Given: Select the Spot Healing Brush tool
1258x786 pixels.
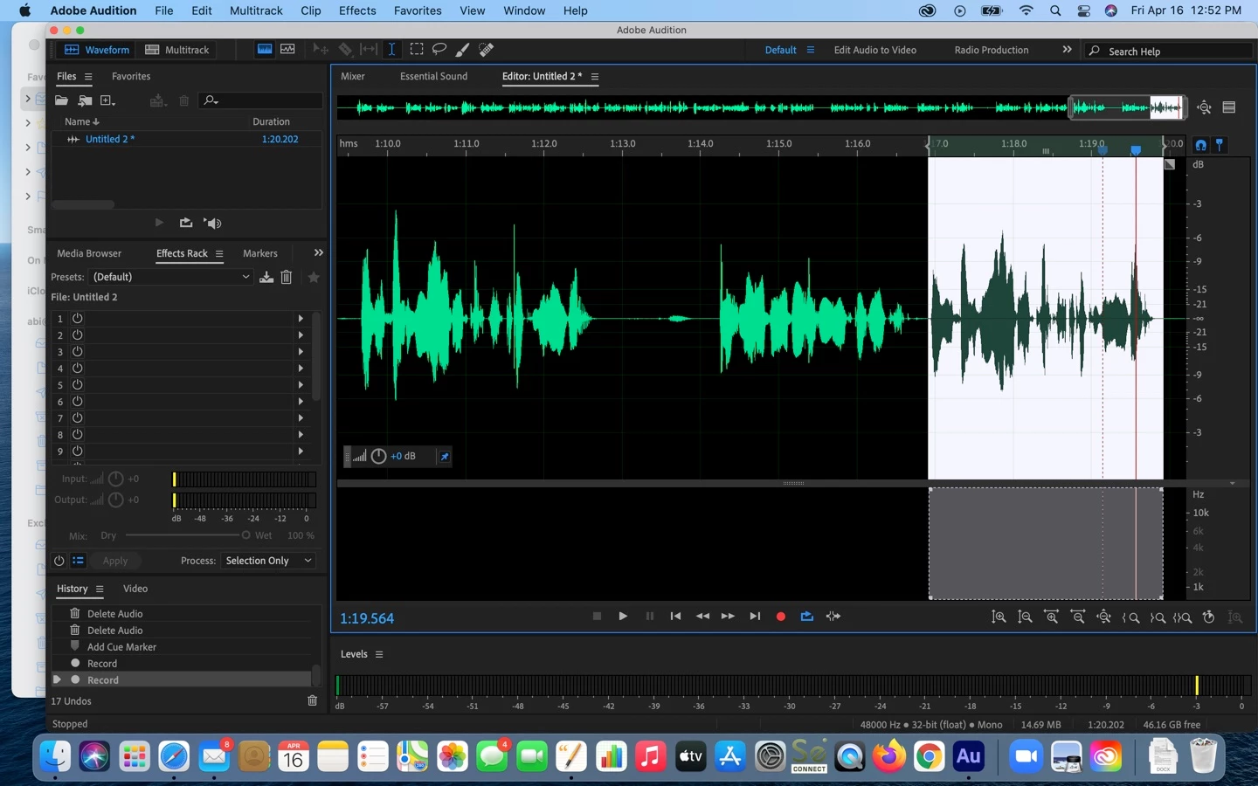Looking at the screenshot, I should (487, 50).
